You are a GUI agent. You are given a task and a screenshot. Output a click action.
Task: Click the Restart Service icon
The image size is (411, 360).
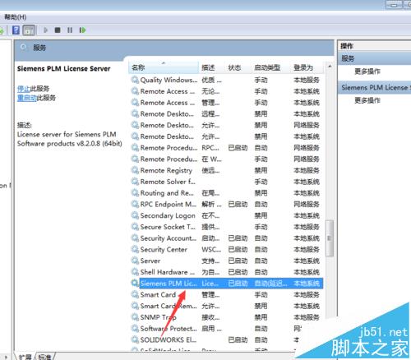tap(82, 30)
